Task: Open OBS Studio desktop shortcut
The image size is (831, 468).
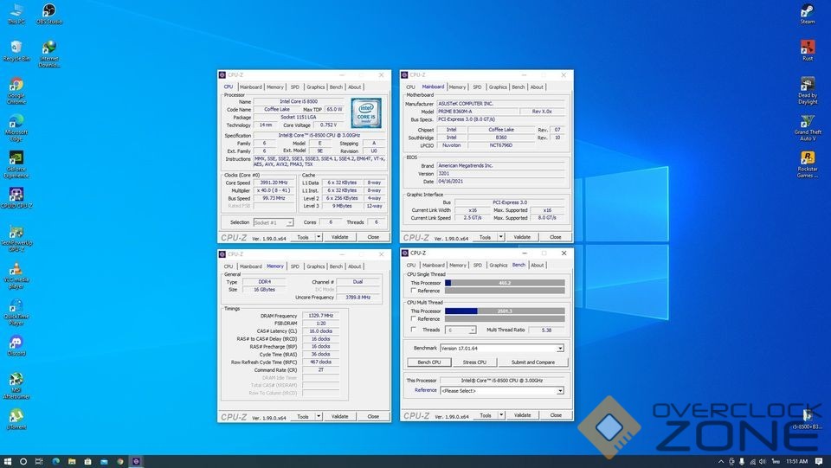Action: pos(48,14)
